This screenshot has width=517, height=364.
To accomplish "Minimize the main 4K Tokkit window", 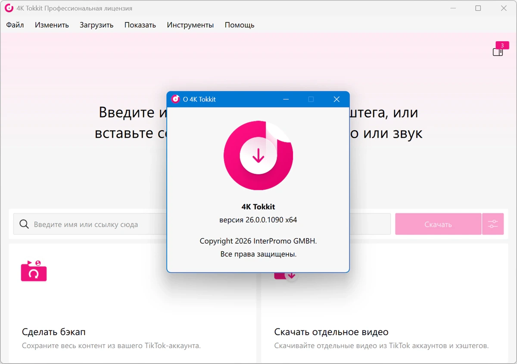I will coord(453,8).
